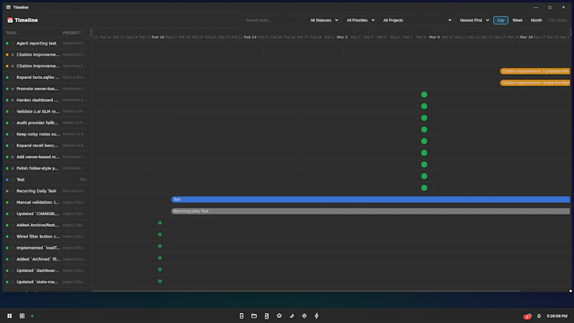Viewport: 574px width, 323px height.
Task: Select orange Citation improvement 7-projects bar
Action: [535, 71]
